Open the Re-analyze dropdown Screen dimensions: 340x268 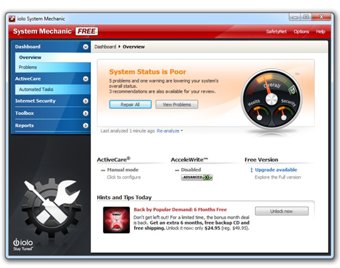tap(170, 131)
